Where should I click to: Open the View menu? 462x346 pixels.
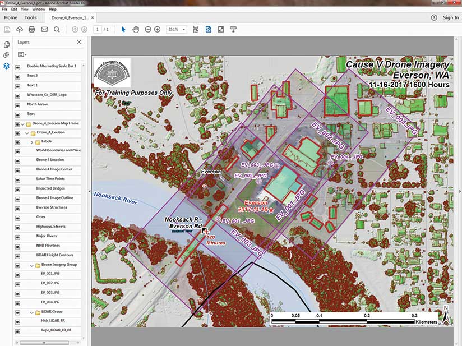coord(25,9)
